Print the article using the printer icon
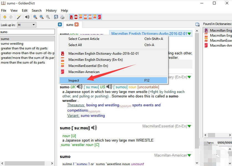The width and height of the screenshot is (232, 166). (x=62, y=17)
